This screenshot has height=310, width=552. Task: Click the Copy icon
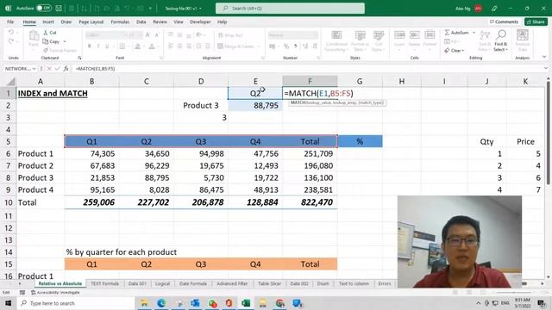pos(46,41)
